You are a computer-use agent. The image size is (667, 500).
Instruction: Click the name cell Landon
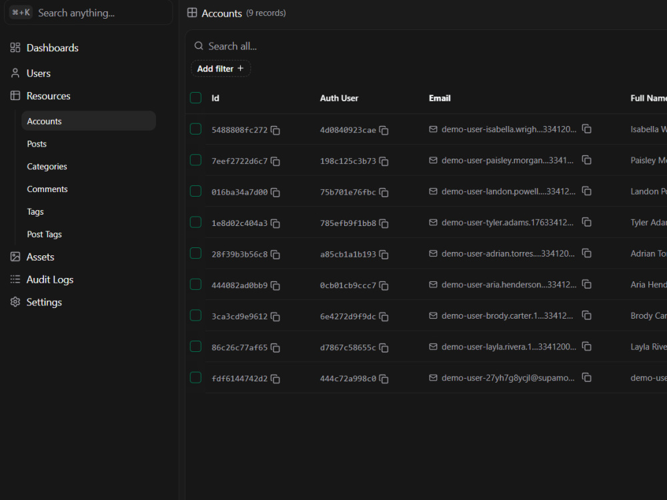coord(648,191)
